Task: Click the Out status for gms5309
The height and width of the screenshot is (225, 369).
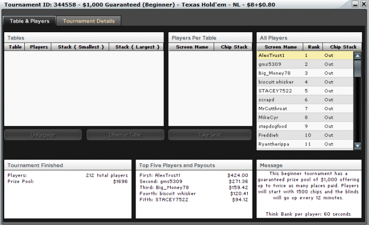Action: click(329, 64)
